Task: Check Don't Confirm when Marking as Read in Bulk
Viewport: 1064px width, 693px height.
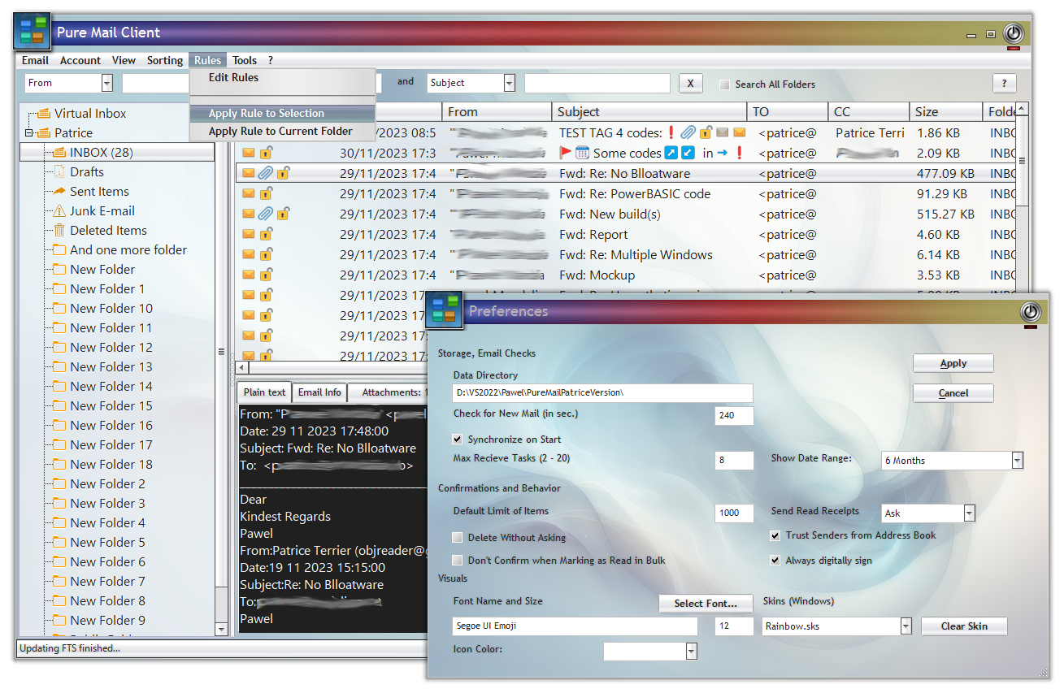Action: [x=458, y=561]
